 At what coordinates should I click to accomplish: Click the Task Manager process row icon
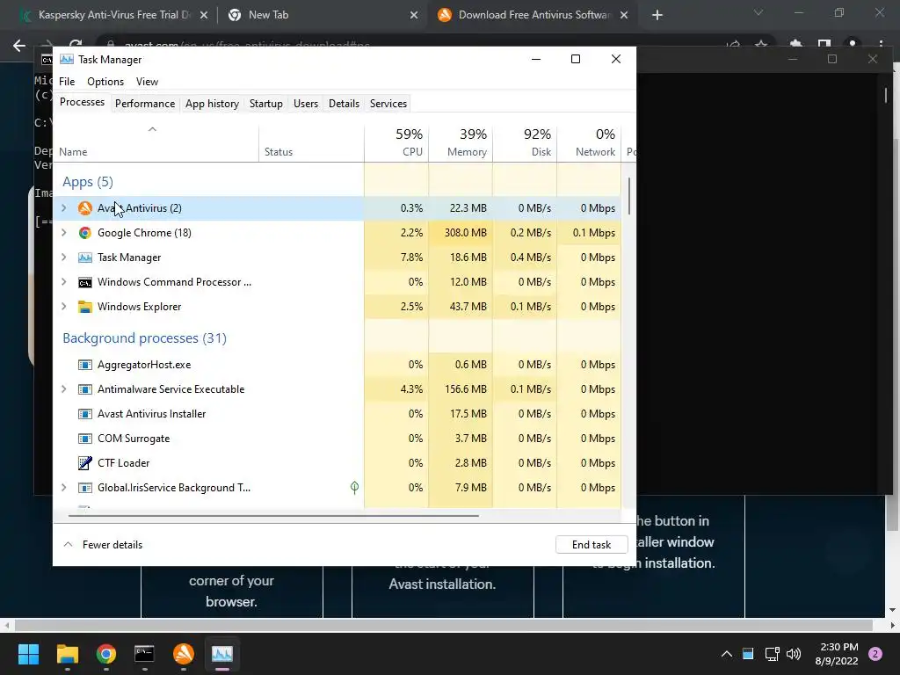pos(85,258)
